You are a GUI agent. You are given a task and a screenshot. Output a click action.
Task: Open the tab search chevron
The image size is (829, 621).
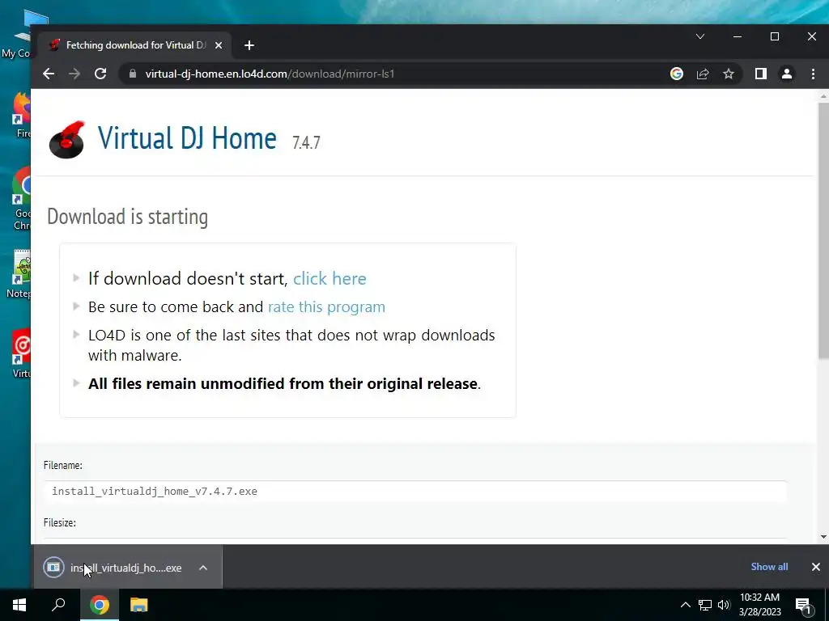click(700, 36)
